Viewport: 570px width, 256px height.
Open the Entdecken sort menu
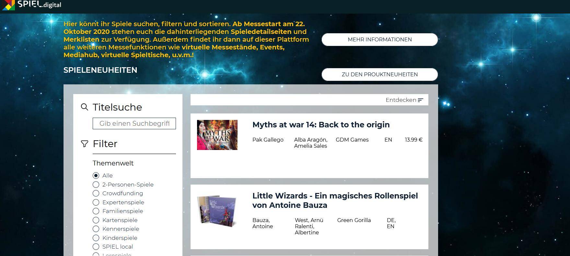tap(404, 100)
